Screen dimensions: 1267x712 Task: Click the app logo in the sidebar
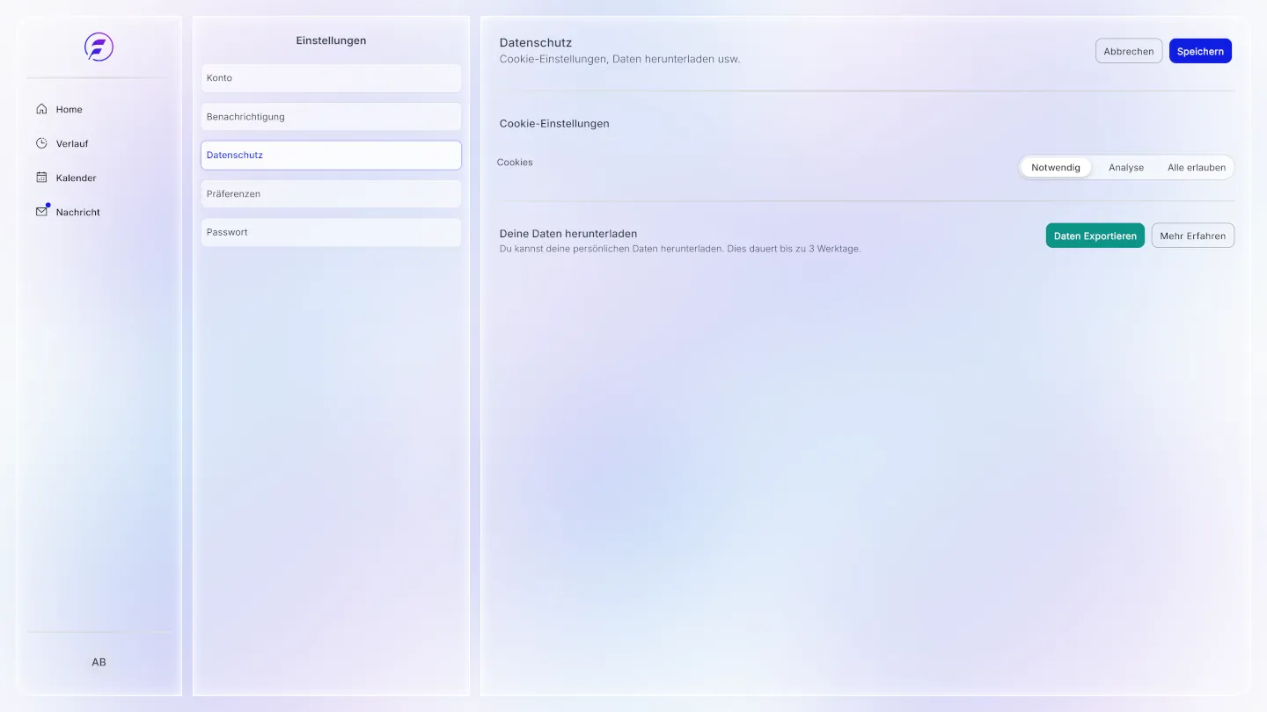pyautogui.click(x=99, y=47)
